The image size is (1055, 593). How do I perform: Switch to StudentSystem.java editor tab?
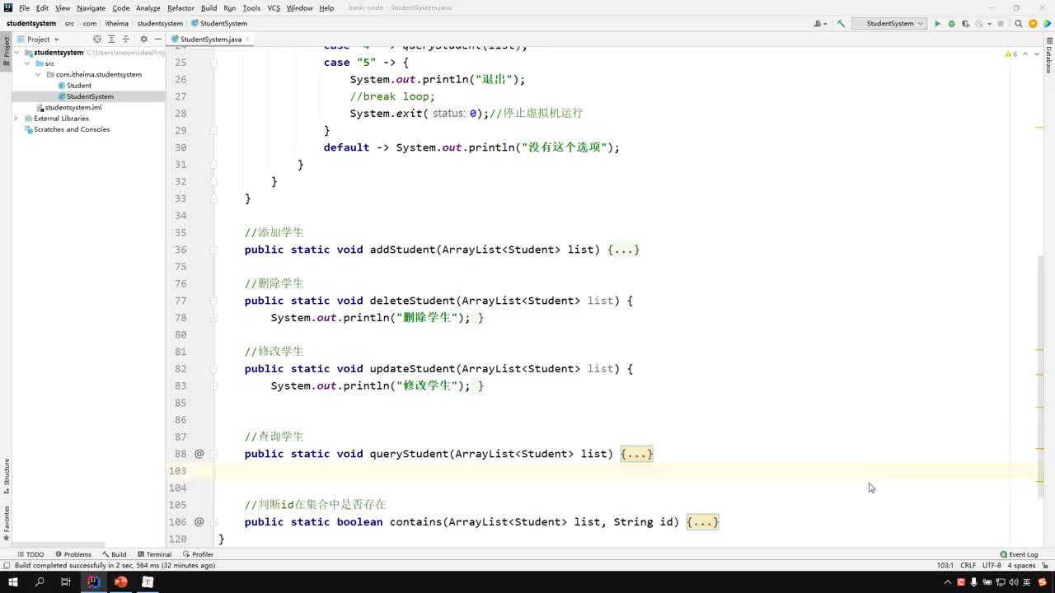tap(210, 39)
